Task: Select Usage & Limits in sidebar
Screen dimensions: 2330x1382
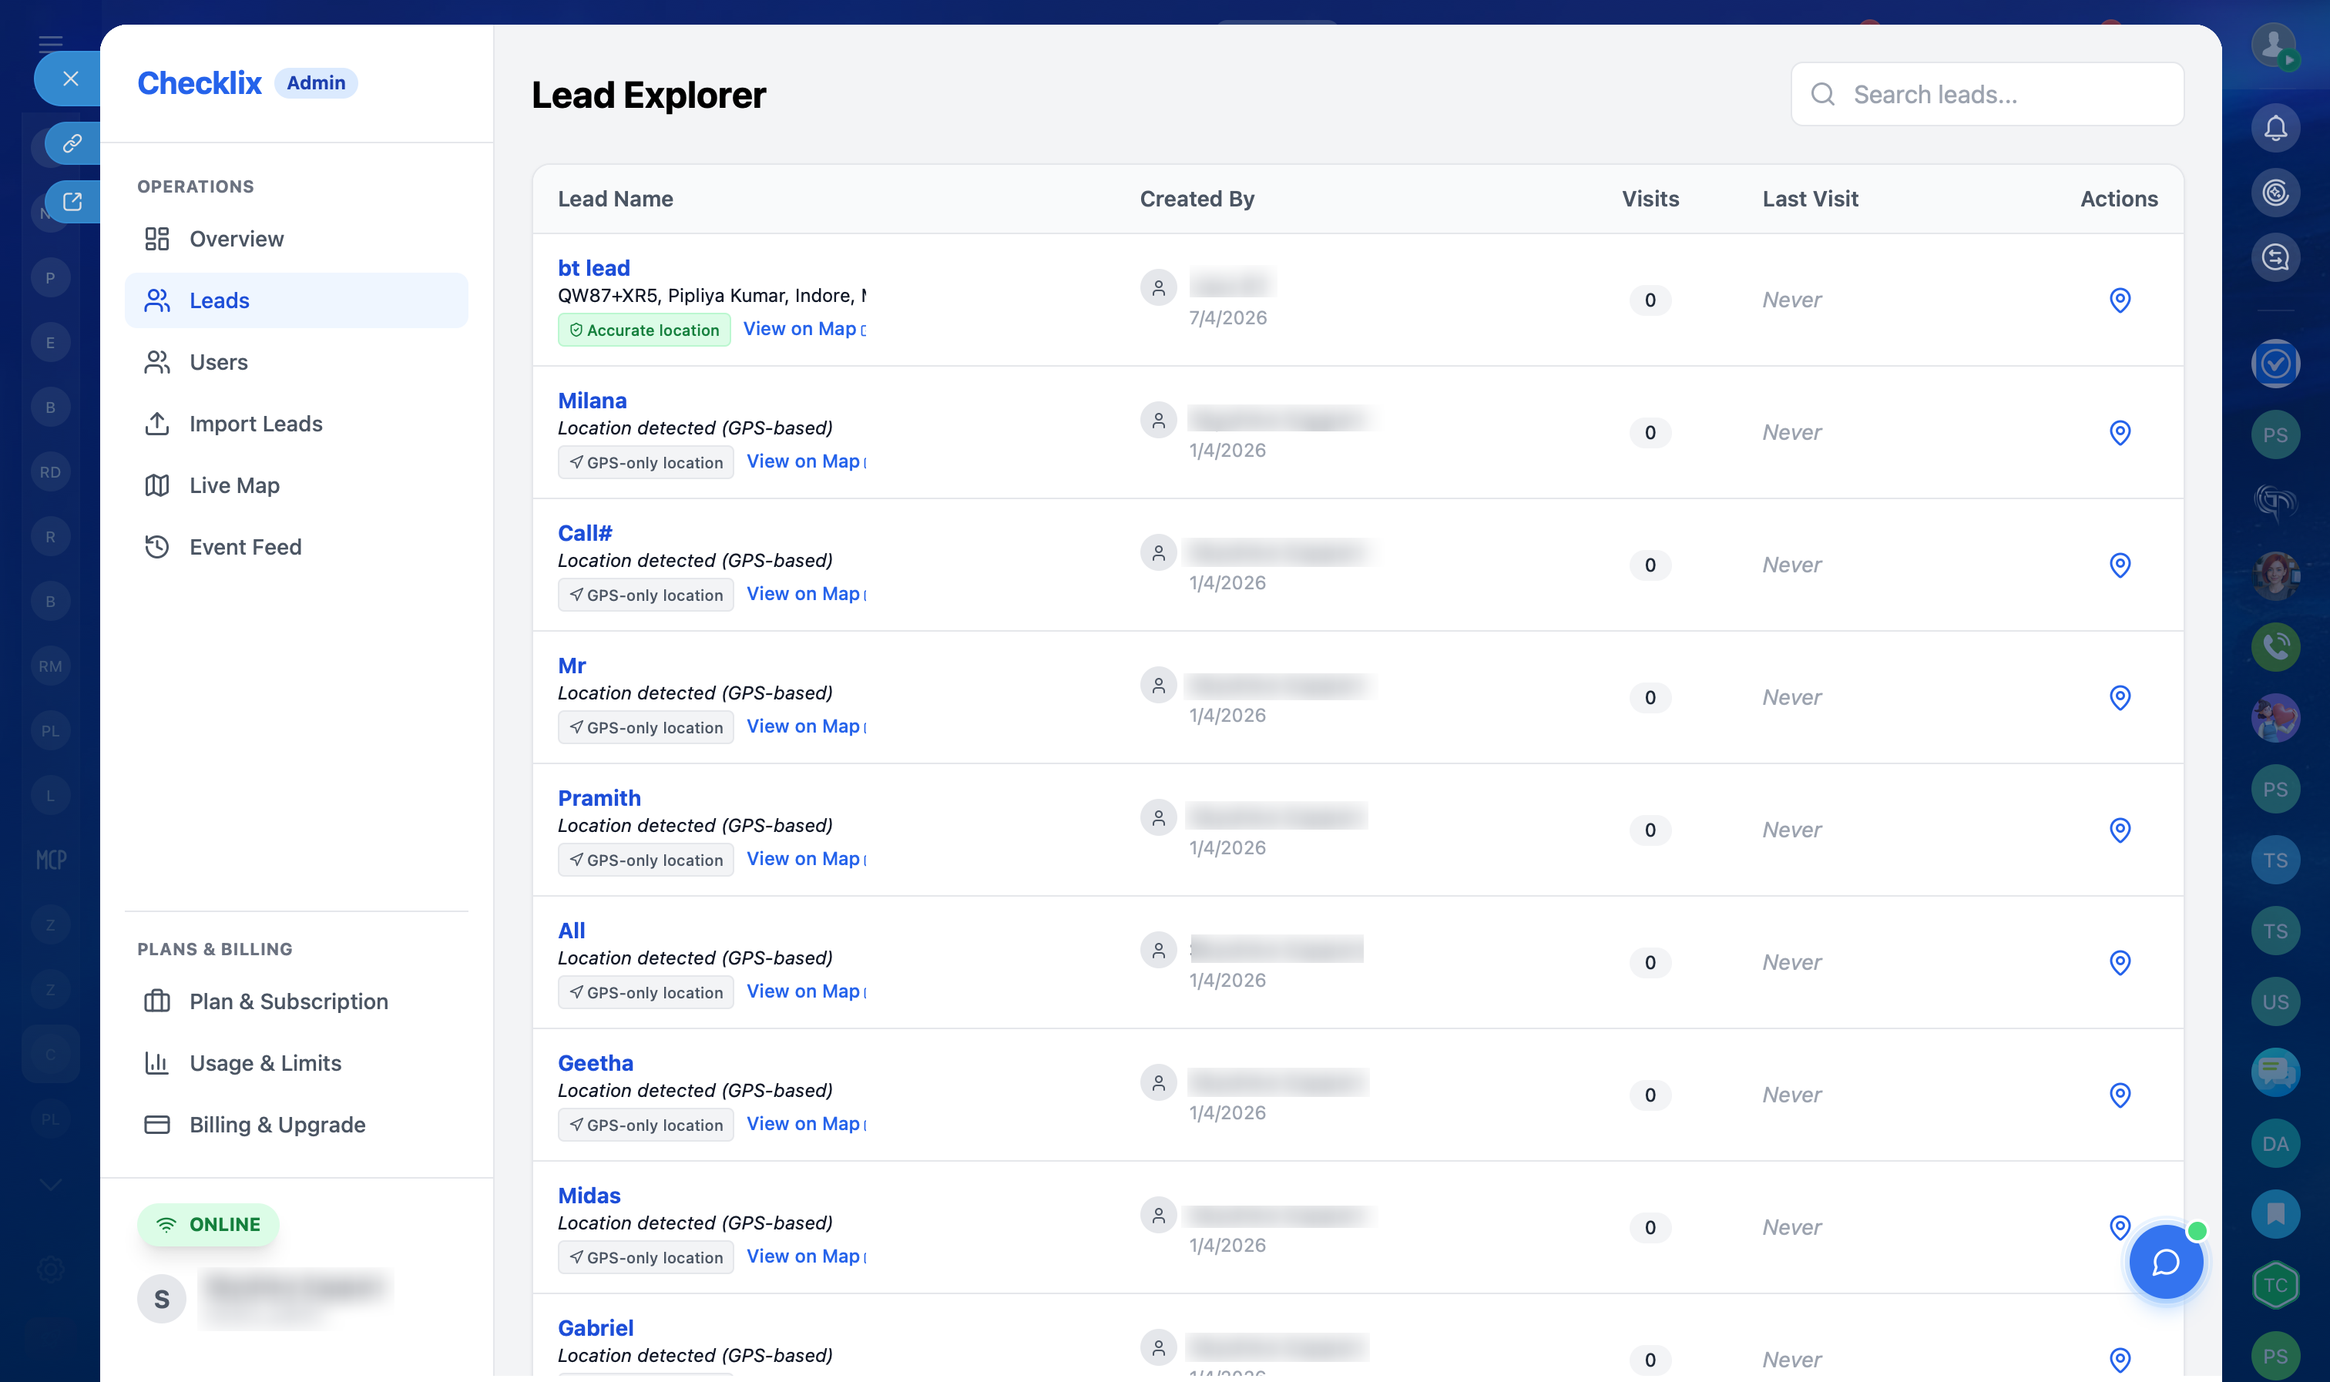Action: click(x=264, y=1062)
